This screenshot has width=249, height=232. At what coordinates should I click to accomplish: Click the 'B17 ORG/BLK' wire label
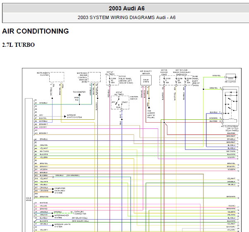[41, 188]
